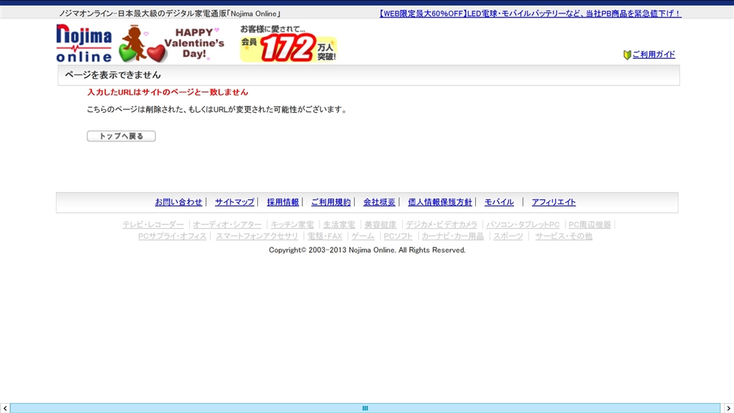Viewport: 734px width, 413px height.
Task: Click the Nojima online logo
Action: coord(84,43)
